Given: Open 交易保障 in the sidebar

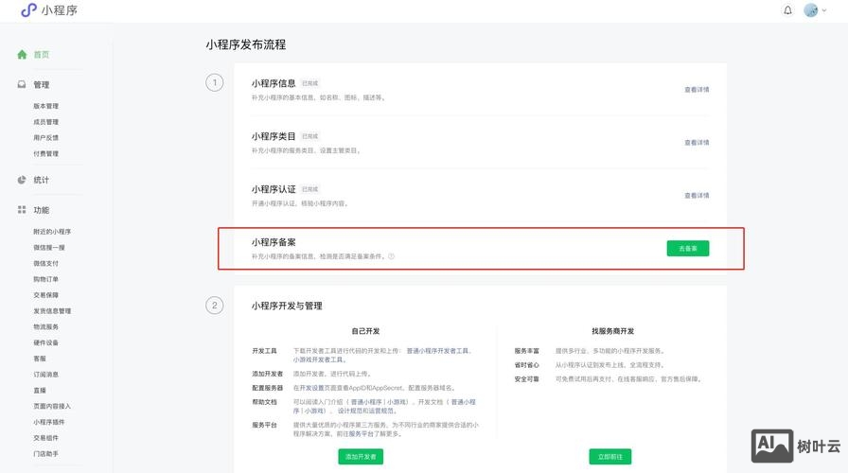Looking at the screenshot, I should (x=46, y=295).
